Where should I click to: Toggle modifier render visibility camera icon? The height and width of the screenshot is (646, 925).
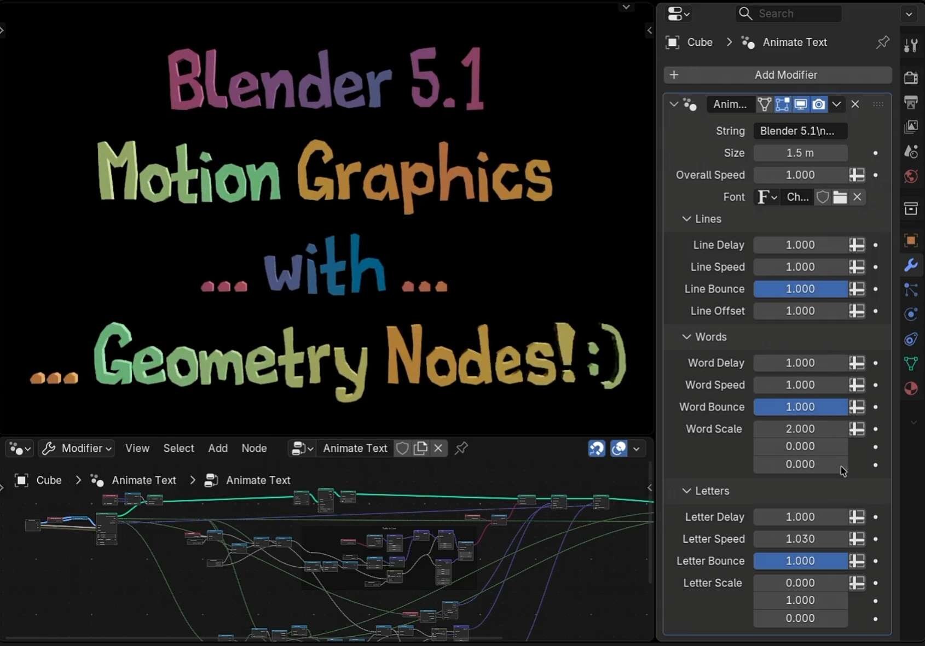point(818,104)
